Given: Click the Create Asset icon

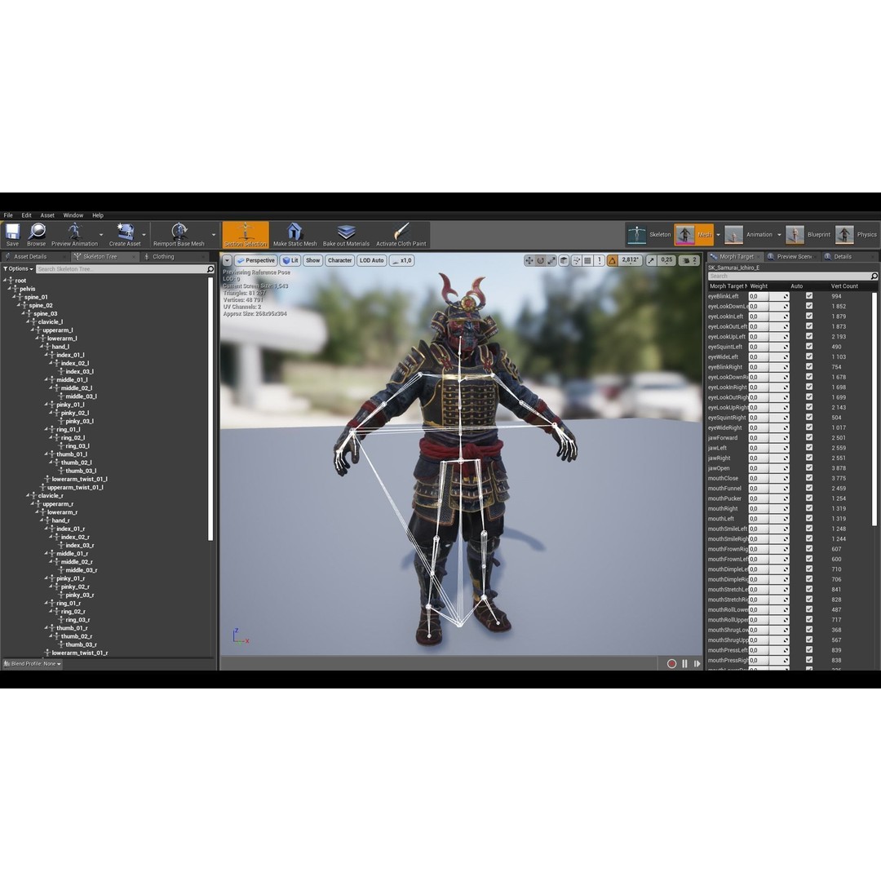Looking at the screenshot, I should (125, 231).
